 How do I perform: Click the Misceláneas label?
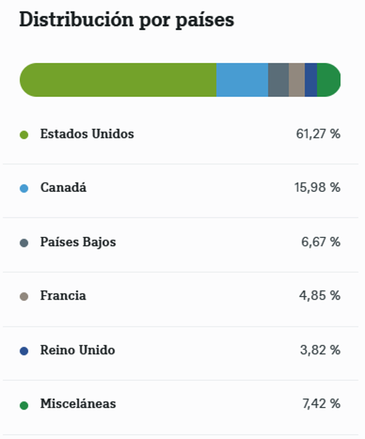click(x=78, y=404)
